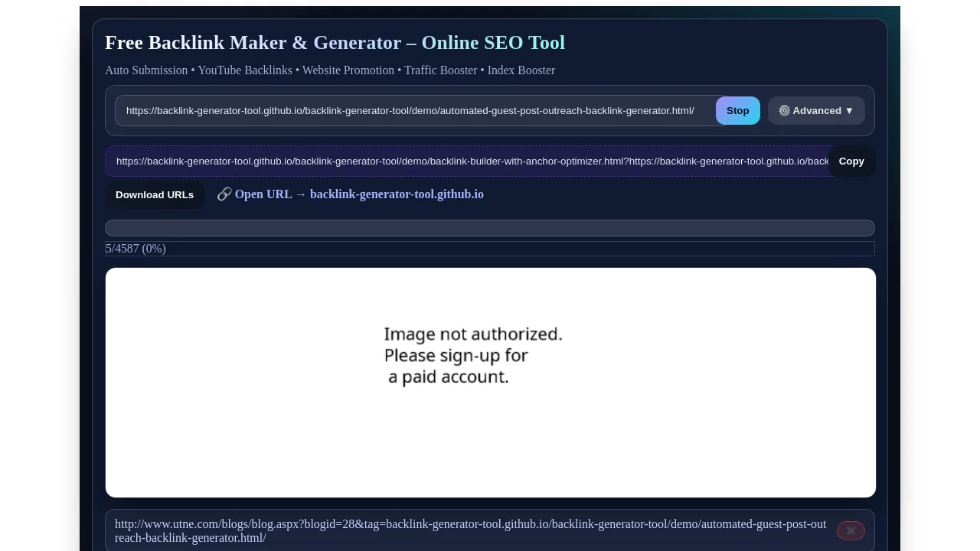Click the submission progress bar
This screenshot has height=551, width=980.
coord(490,228)
